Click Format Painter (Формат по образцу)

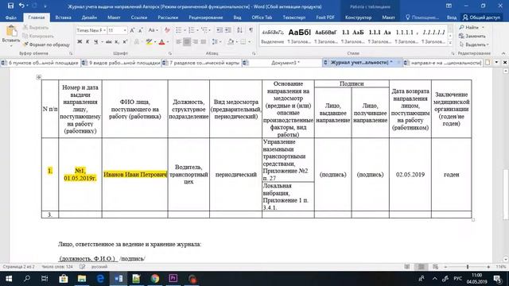tap(46, 44)
